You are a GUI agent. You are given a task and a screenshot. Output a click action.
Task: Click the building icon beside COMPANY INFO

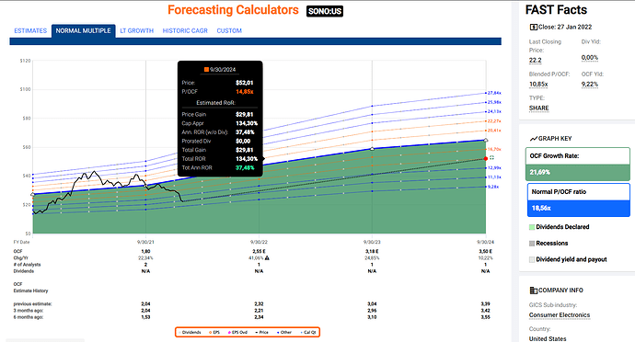[x=534, y=291]
